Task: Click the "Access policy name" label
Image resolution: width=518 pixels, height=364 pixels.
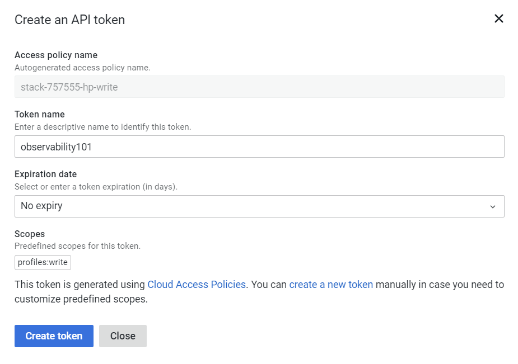Action: tap(56, 55)
